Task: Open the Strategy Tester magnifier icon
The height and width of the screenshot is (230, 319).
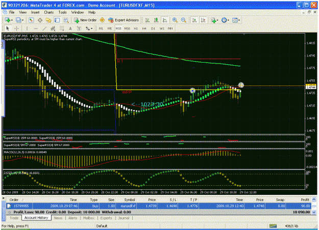Action: point(66,20)
